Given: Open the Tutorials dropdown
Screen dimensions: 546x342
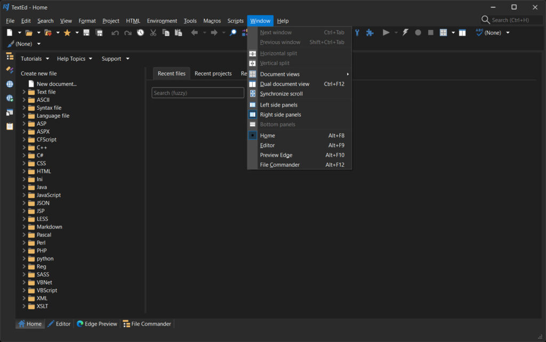Looking at the screenshot, I should (x=35, y=59).
